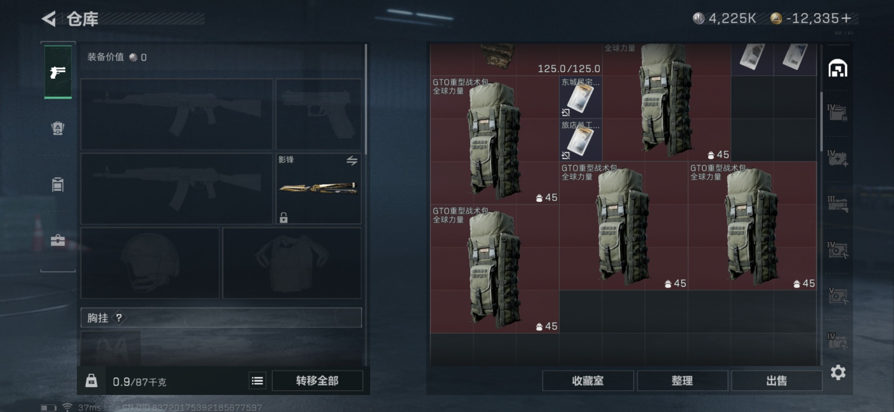Open the level III weapon case icon
Viewport: 894px width, 412px height.
click(x=838, y=204)
